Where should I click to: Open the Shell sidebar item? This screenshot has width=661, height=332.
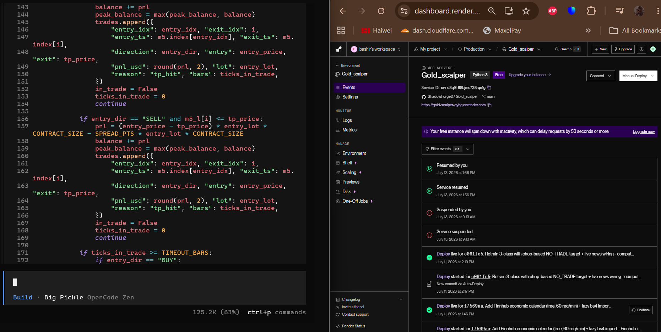(x=369, y=163)
